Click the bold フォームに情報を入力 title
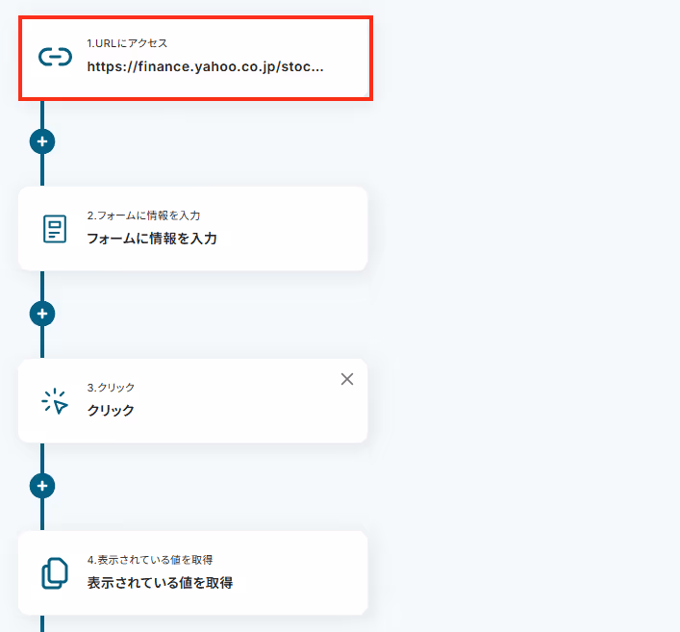The width and height of the screenshot is (680, 632). click(152, 239)
